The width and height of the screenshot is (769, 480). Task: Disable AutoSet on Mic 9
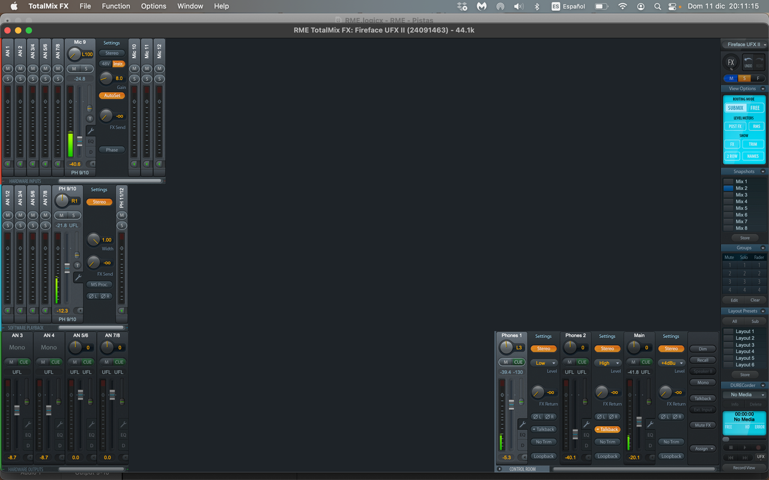[x=112, y=95]
